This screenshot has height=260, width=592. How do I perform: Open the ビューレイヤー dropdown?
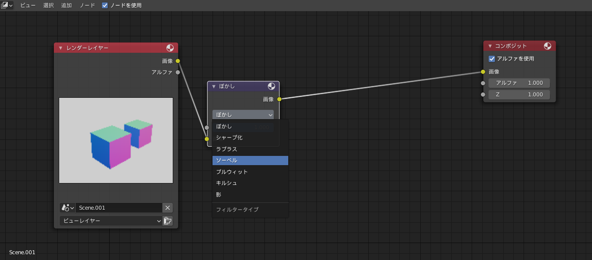tap(111, 221)
